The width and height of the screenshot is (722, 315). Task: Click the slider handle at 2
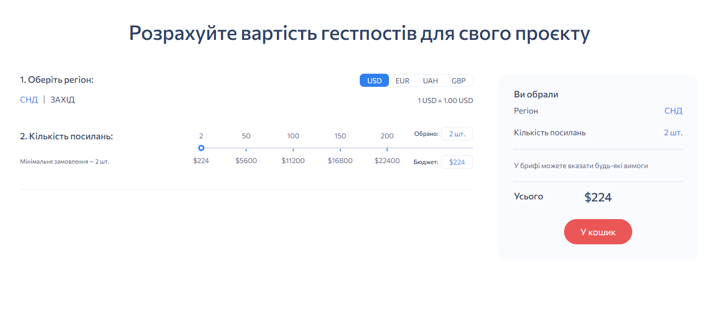[201, 148]
